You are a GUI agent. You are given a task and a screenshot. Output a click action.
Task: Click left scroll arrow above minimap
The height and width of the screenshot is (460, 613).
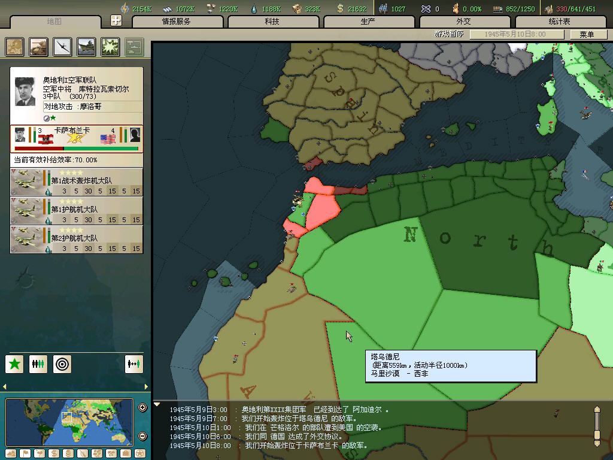5,387
